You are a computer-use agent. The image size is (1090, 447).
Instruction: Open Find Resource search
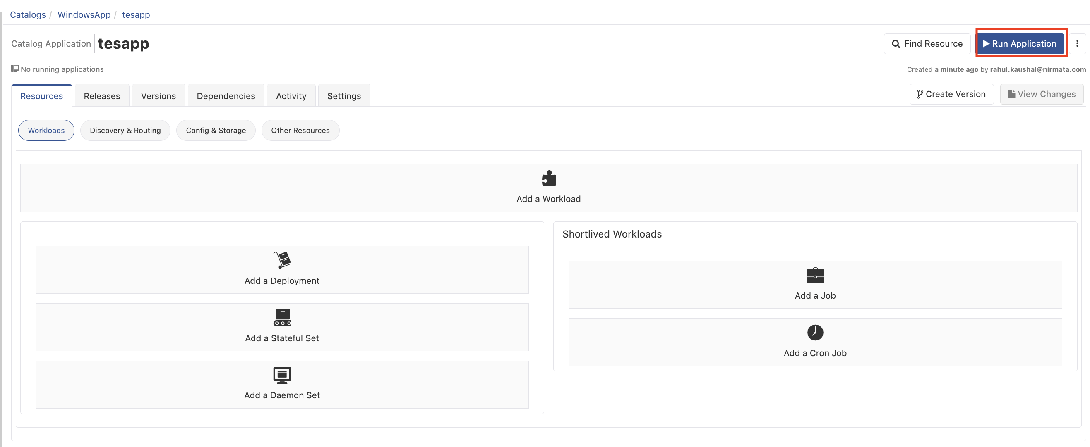tap(927, 43)
